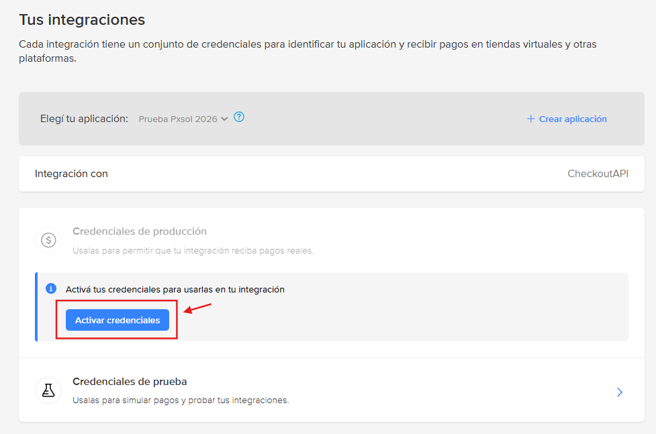Click the Tus integraciones page heading
656x434 pixels.
pyautogui.click(x=82, y=20)
